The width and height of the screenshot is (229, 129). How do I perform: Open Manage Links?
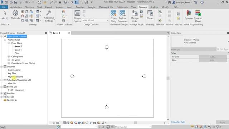click(135, 16)
